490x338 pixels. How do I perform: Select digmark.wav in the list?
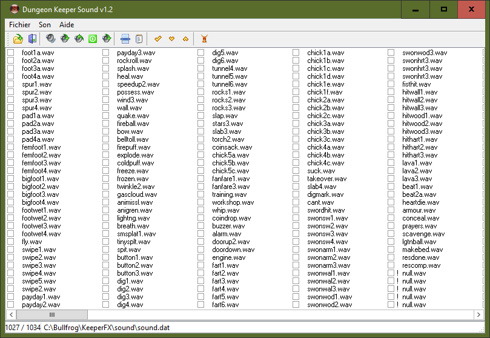tap(325, 194)
